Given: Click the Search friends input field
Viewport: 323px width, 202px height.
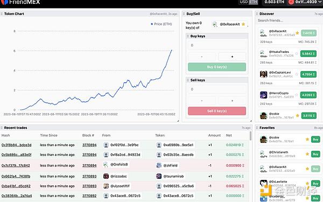Looking at the screenshot, I should click(289, 20).
